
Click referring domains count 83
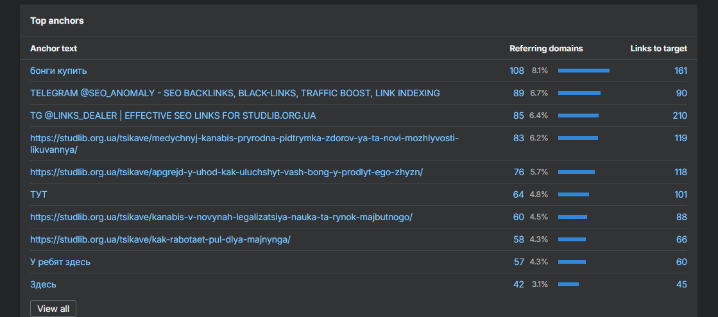pos(519,138)
